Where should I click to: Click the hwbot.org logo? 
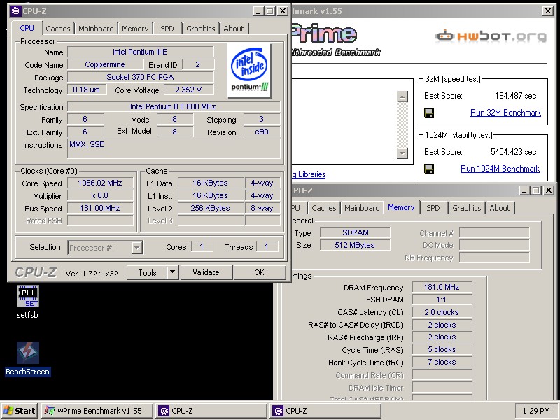tap(491, 36)
